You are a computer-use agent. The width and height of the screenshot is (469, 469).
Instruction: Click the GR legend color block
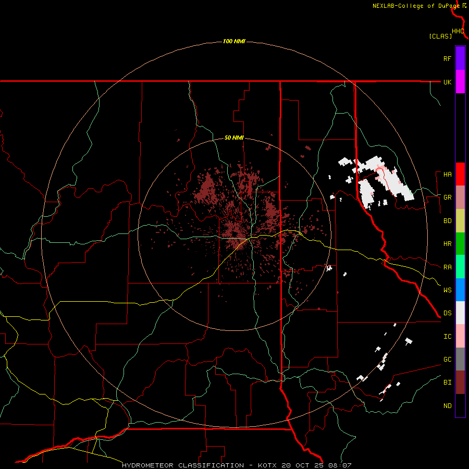pos(460,197)
